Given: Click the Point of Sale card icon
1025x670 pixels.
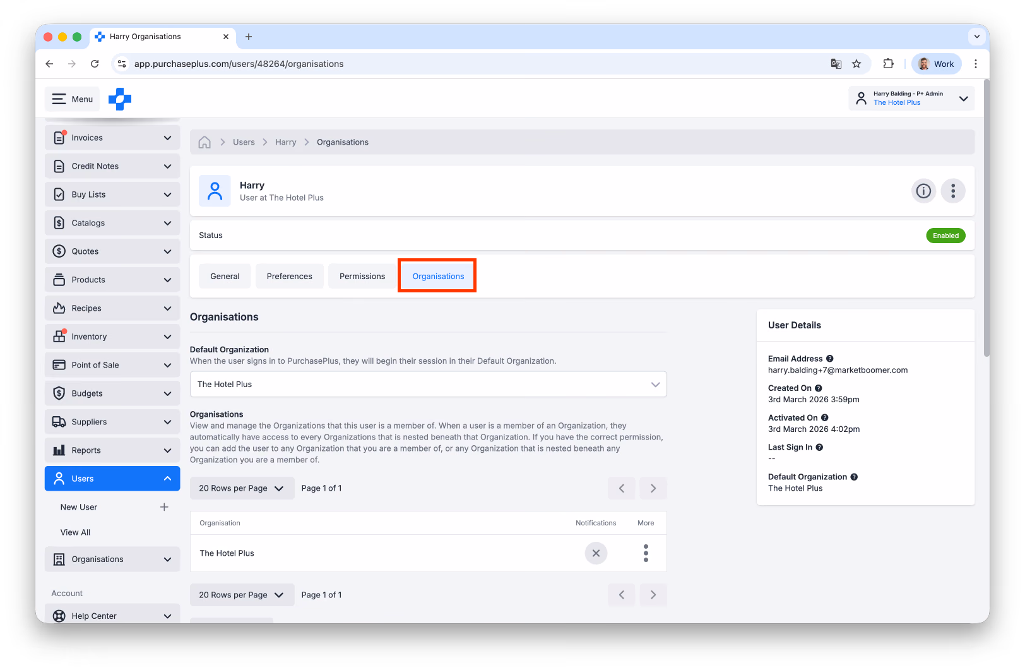Looking at the screenshot, I should (x=59, y=365).
